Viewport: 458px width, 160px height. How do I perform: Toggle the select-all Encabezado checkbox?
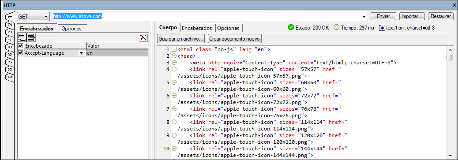pos(20,46)
